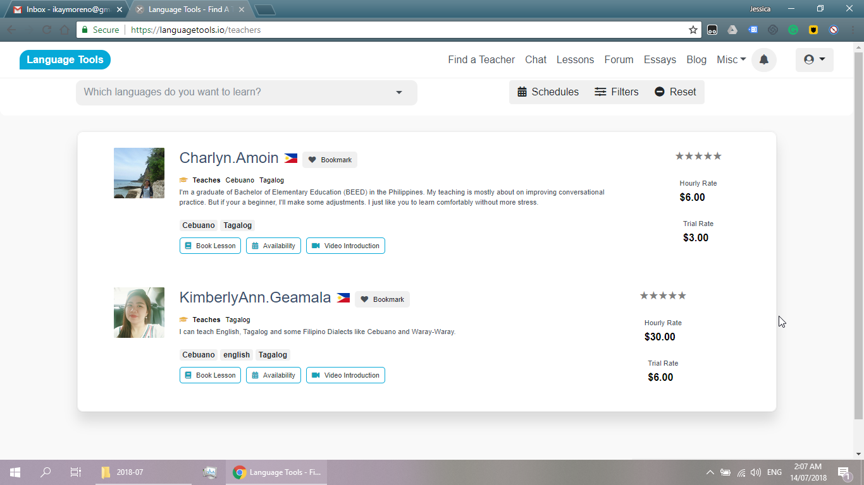Open the Filters panel
Screen dimensions: 864x485
click(x=617, y=92)
